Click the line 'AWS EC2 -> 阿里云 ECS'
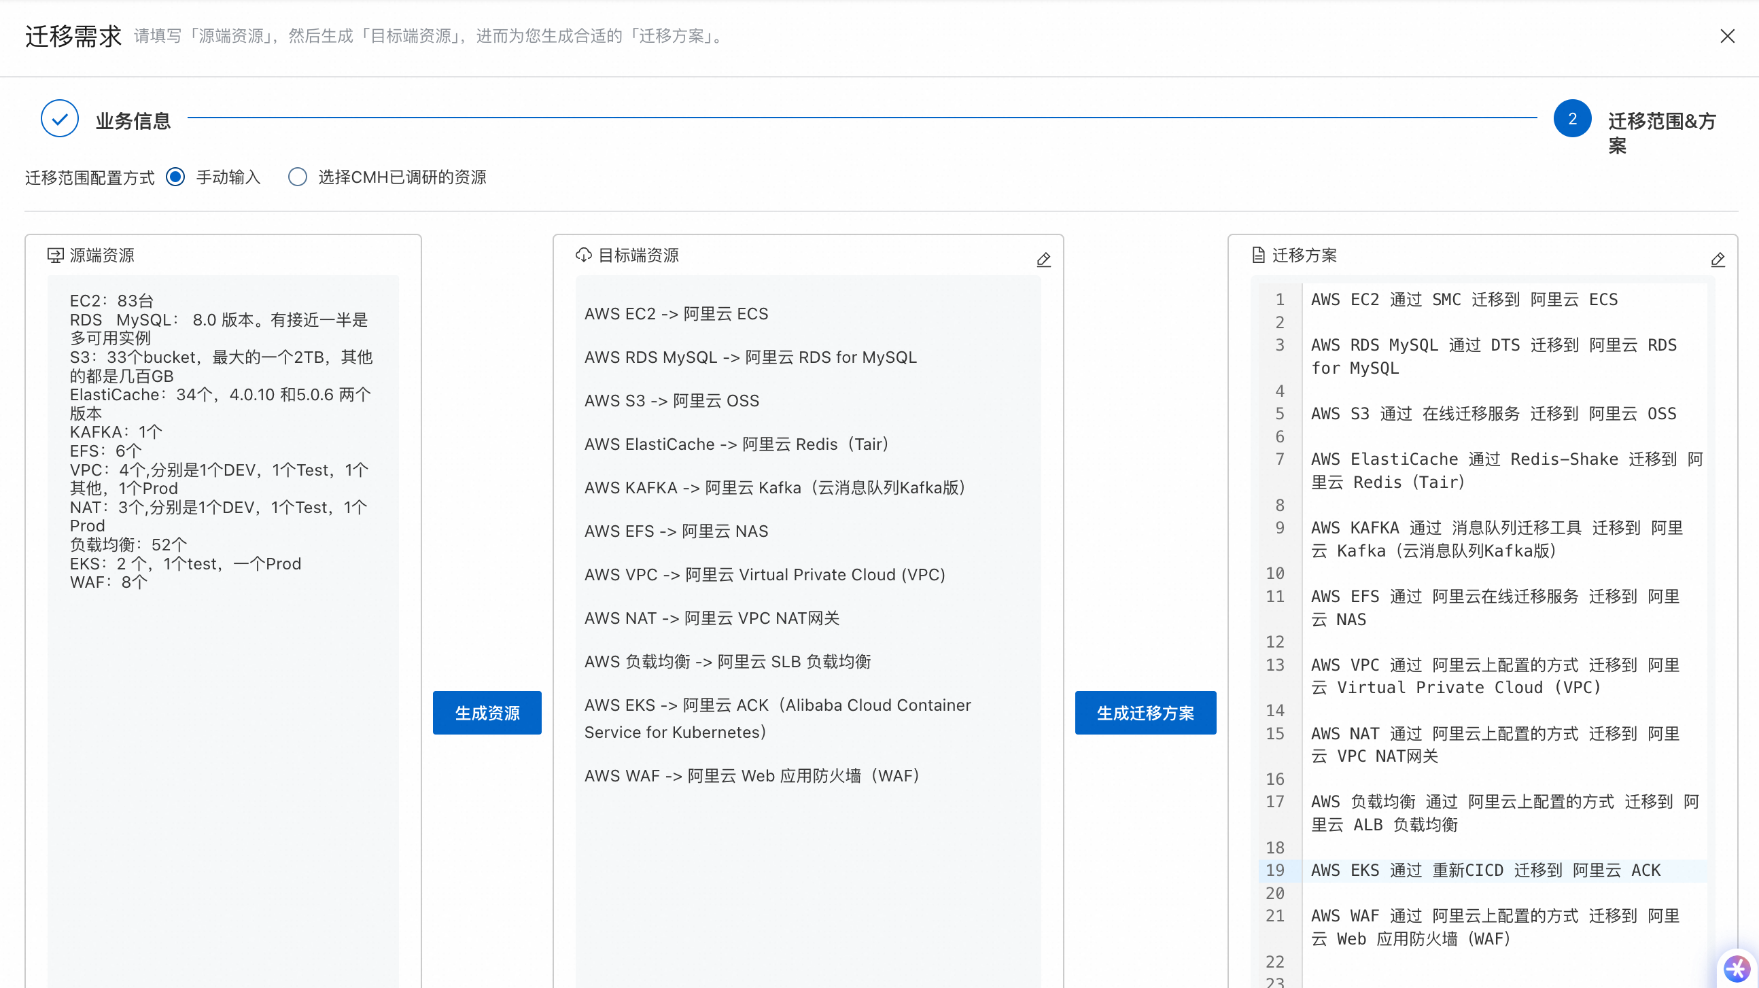This screenshot has width=1759, height=988. click(676, 313)
